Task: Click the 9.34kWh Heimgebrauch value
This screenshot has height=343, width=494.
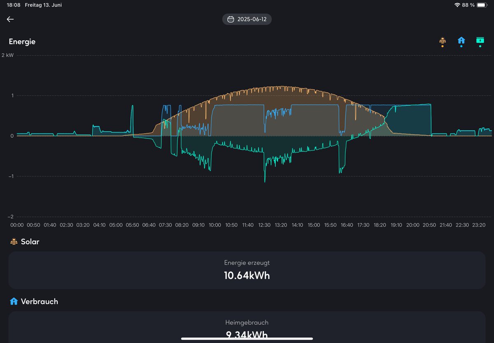Action: coord(247,335)
